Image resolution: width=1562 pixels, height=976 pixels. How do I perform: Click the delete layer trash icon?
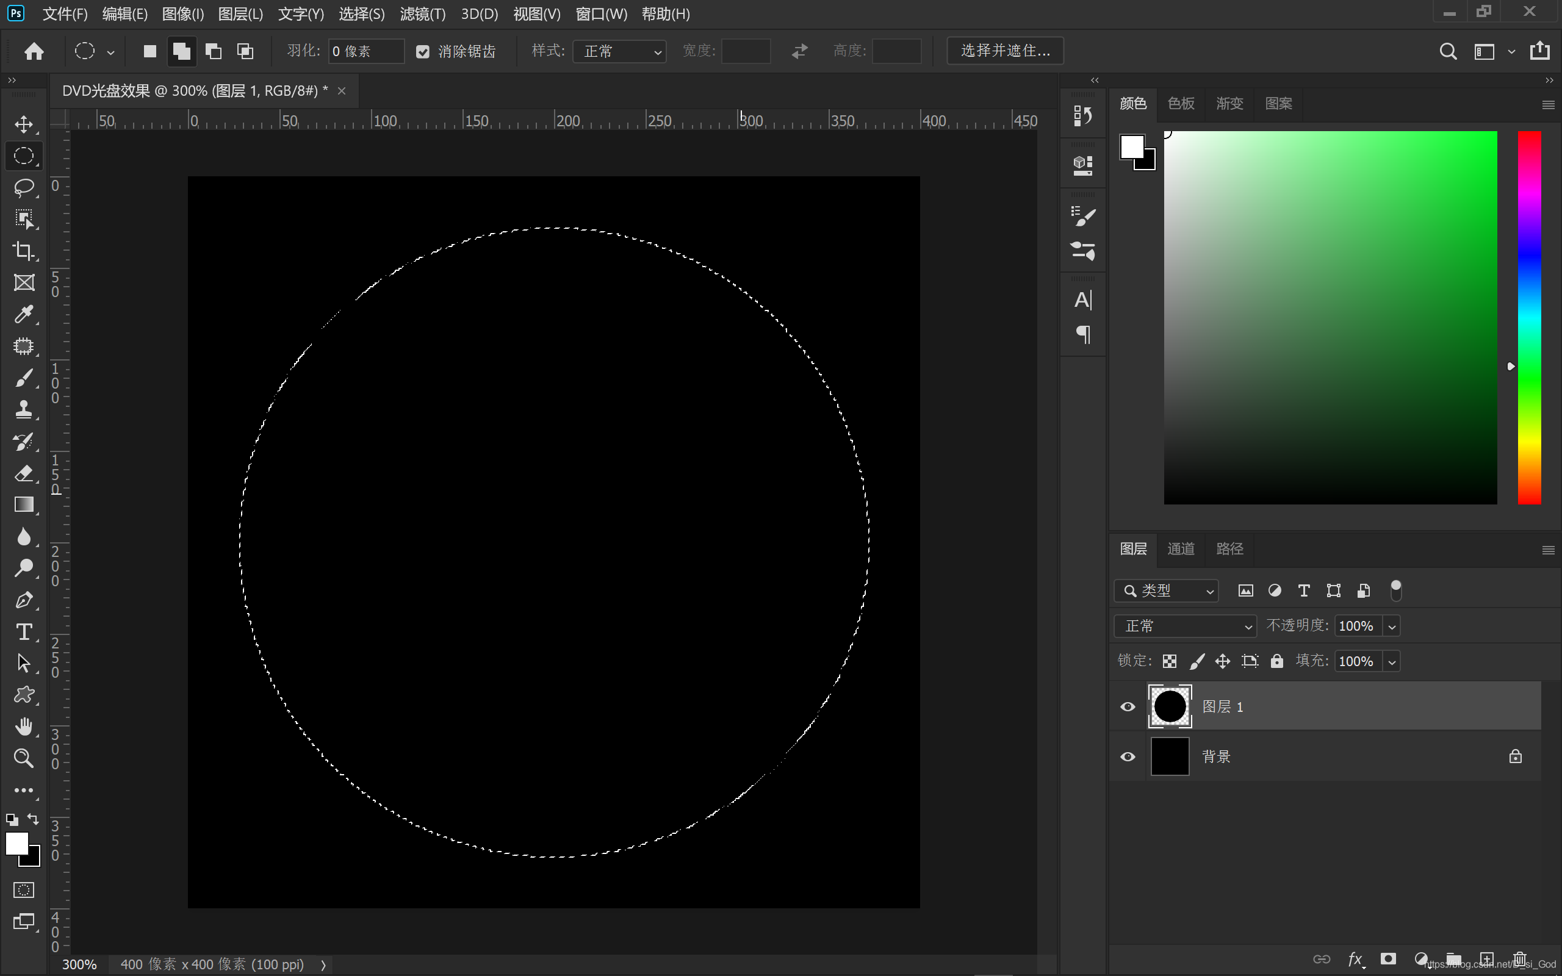click(1519, 959)
